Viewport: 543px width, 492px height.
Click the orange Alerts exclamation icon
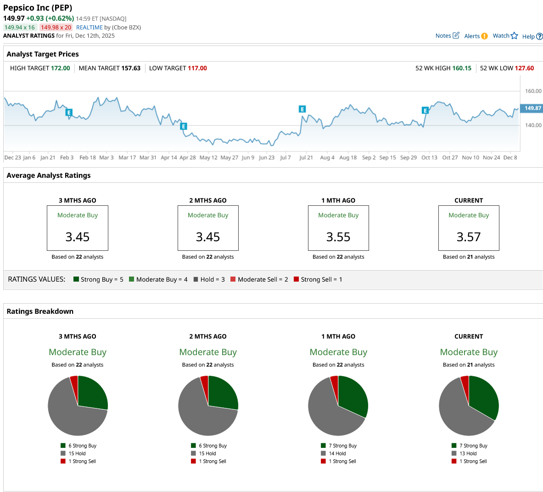pyautogui.click(x=484, y=36)
